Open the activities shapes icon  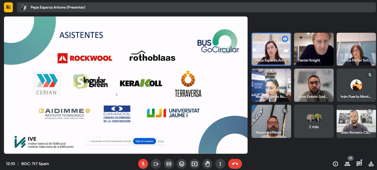pyautogui.click(x=371, y=164)
